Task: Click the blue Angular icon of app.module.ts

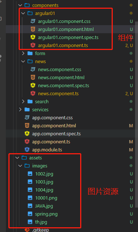Action: pos(27,150)
